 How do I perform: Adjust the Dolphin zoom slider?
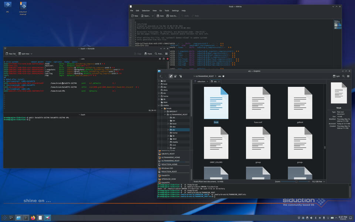[296, 182]
